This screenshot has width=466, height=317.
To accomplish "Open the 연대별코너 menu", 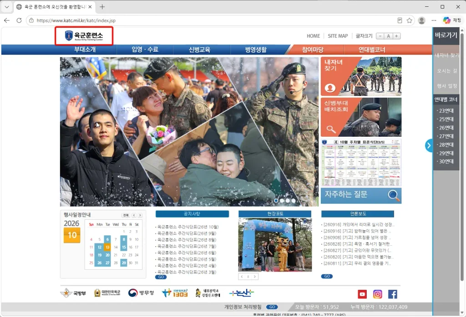I will click(372, 50).
